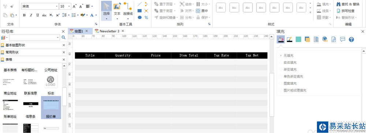Open the font name dropdown 宋体

tap(40, 6)
